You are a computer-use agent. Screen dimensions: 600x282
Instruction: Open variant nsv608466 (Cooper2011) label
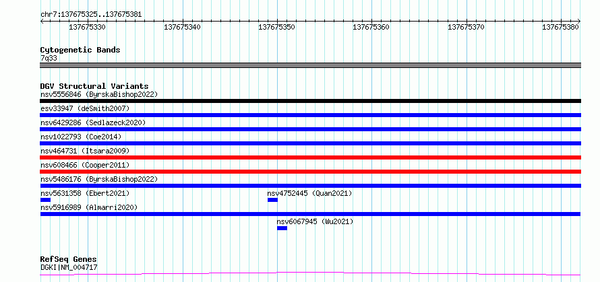(85, 165)
